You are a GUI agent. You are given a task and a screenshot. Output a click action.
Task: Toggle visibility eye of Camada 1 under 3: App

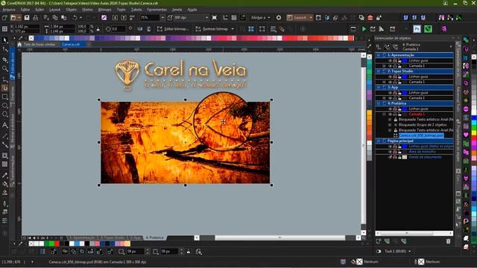point(390,98)
